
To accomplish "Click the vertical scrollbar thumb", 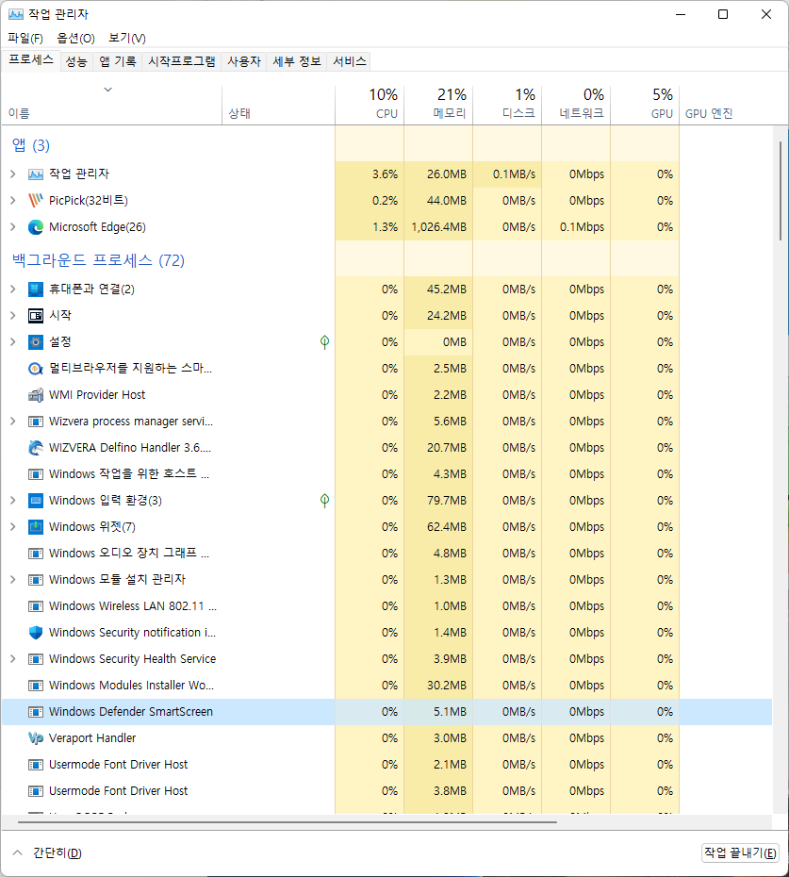I will (781, 191).
